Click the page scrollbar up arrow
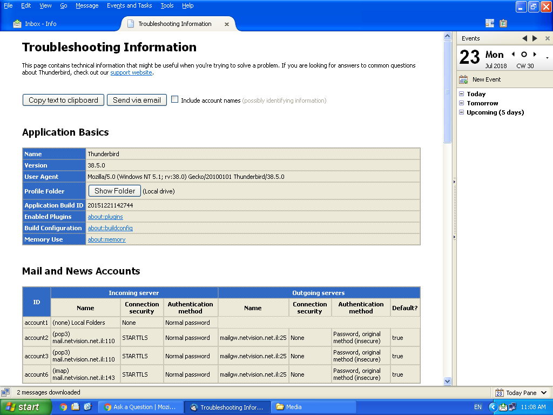 tap(447, 36)
